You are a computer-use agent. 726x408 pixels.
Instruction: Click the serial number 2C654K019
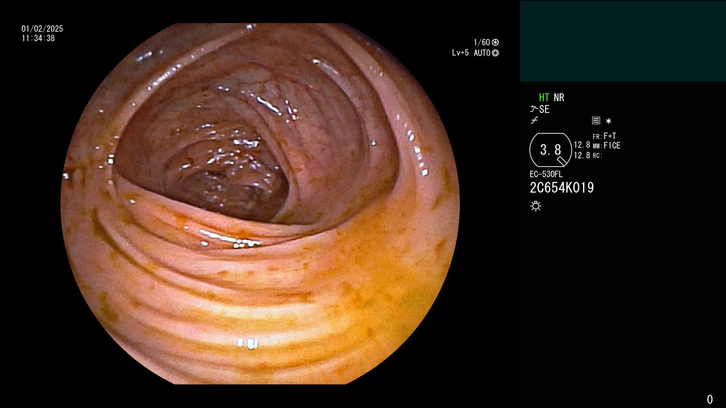tap(562, 188)
